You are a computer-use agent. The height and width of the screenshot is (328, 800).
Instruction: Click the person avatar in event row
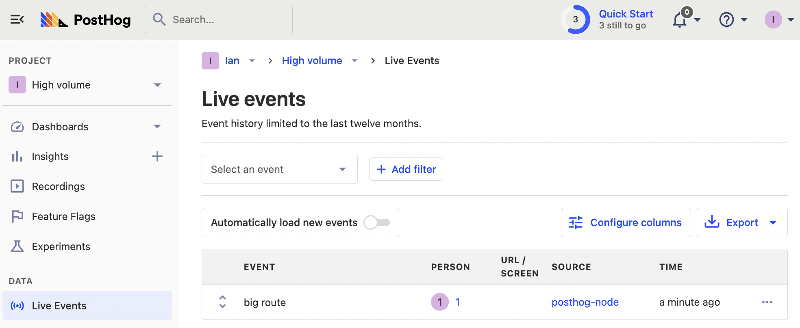coord(439,302)
